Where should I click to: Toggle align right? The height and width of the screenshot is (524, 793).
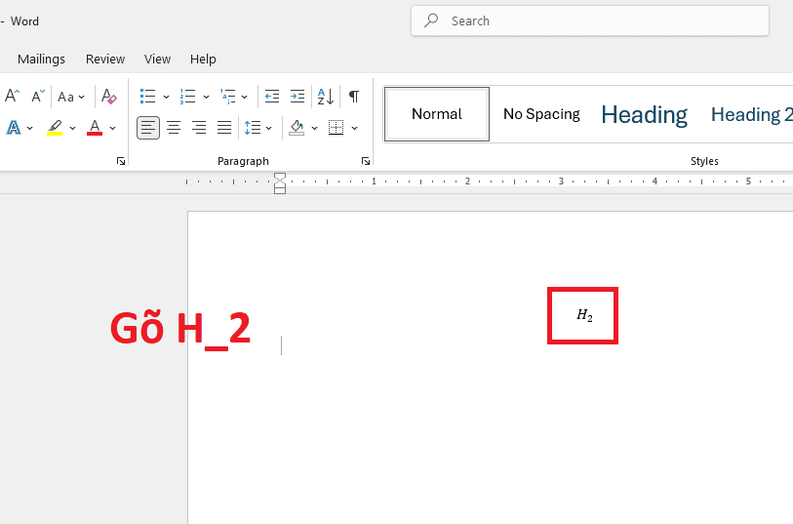[x=199, y=128]
